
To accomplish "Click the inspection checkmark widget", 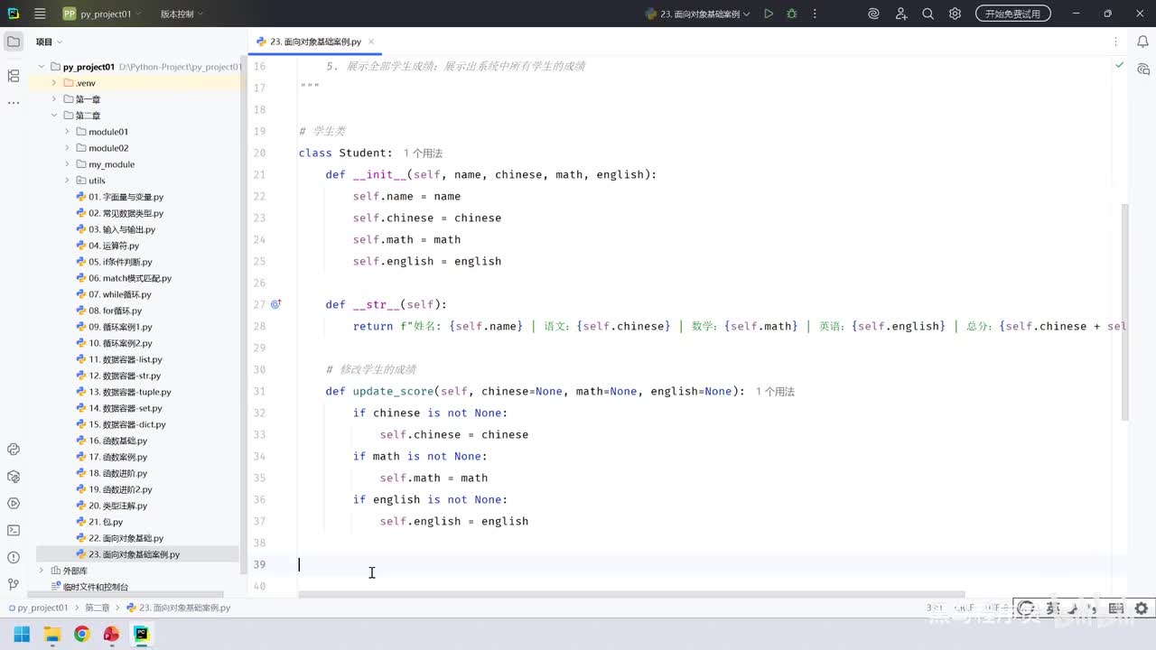I will [x=1120, y=65].
